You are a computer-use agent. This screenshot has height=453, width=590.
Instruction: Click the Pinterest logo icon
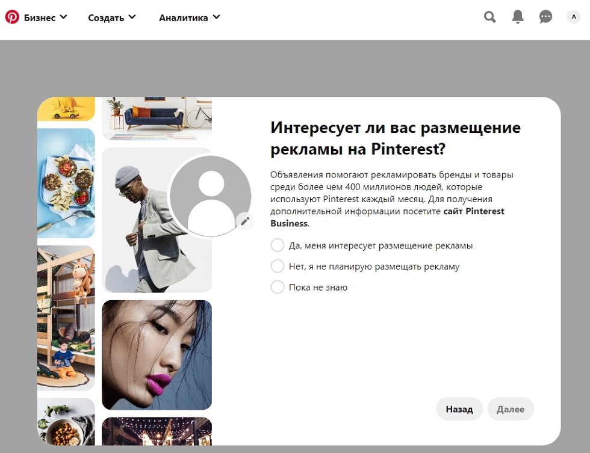pyautogui.click(x=12, y=17)
